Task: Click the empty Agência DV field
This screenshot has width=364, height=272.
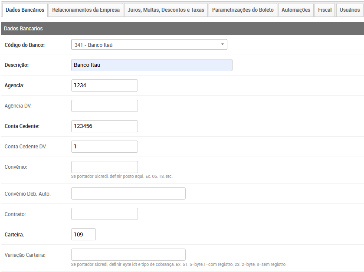Action: [104, 106]
